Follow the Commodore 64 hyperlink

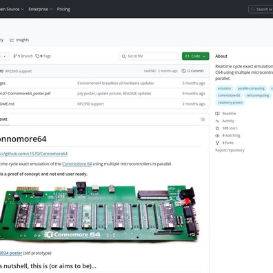(x=77, y=164)
